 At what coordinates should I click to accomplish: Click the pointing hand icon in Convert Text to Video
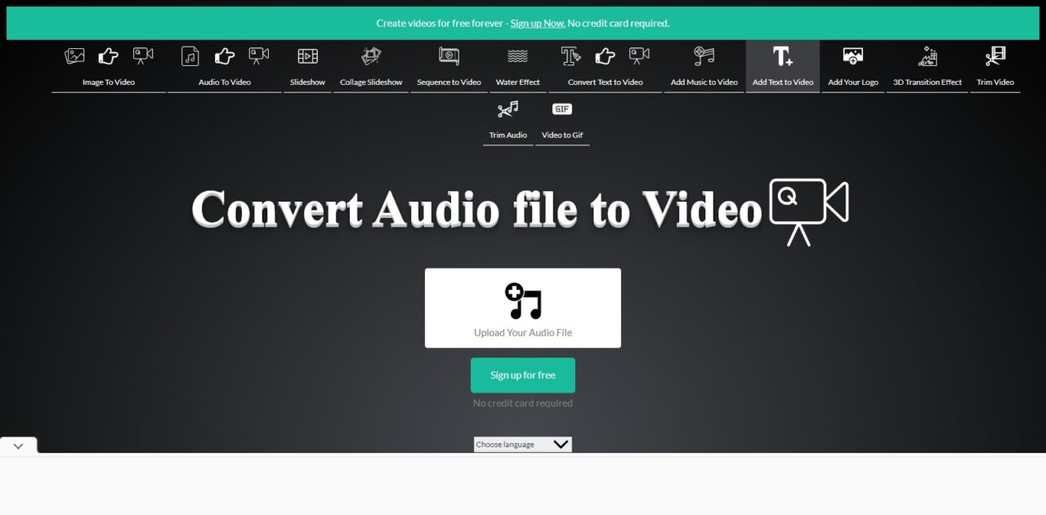point(605,56)
